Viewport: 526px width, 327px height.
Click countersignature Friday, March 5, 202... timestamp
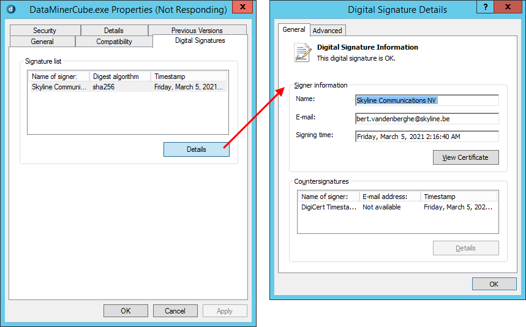(458, 207)
